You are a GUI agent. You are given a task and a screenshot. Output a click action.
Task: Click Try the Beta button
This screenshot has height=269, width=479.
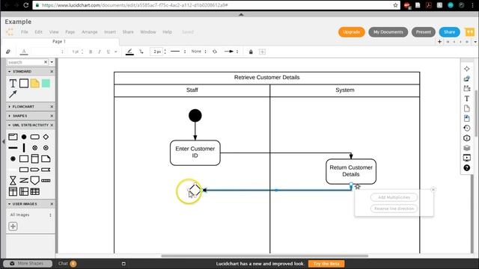326,264
